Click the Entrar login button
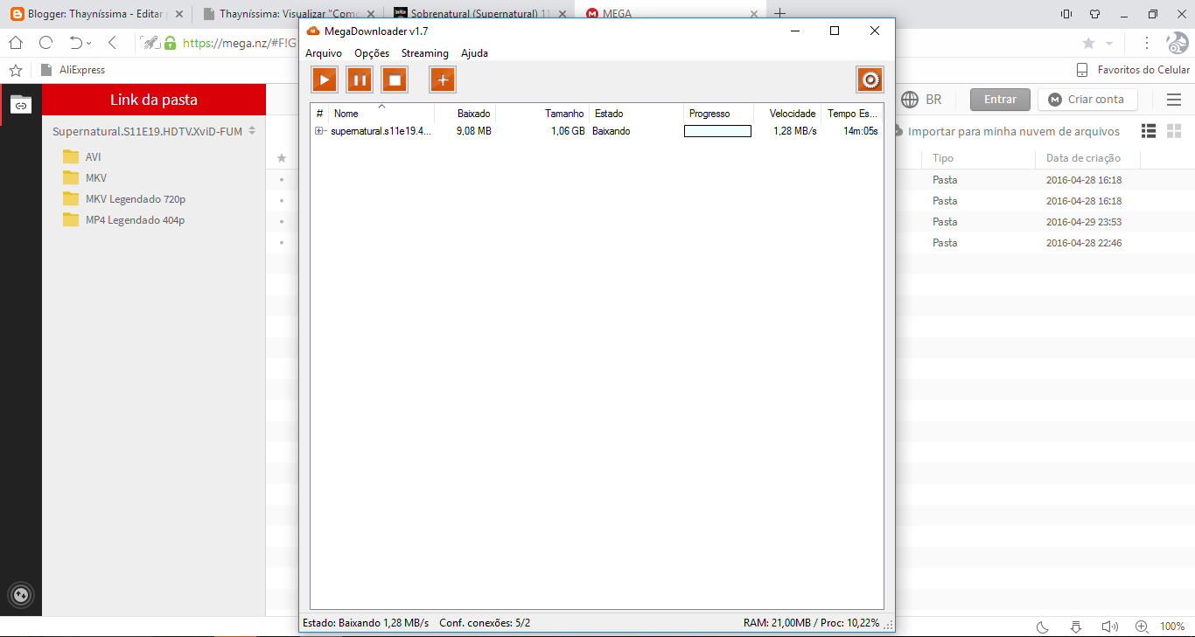Screen dimensions: 1195x637 click(1000, 100)
